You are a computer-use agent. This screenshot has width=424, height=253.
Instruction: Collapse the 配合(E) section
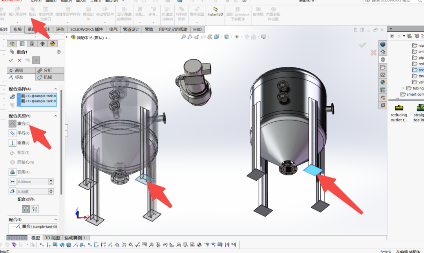click(56, 220)
